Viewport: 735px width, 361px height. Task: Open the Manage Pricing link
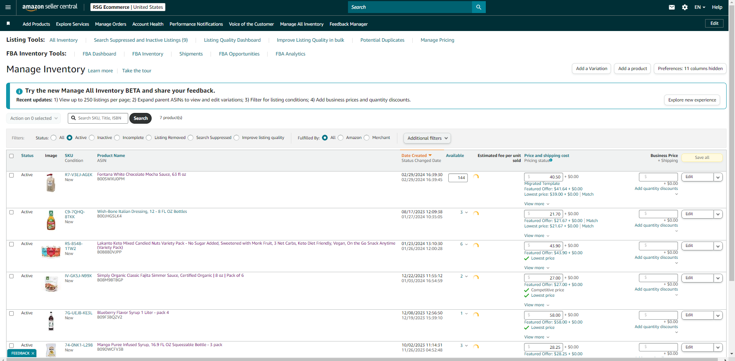(438, 40)
